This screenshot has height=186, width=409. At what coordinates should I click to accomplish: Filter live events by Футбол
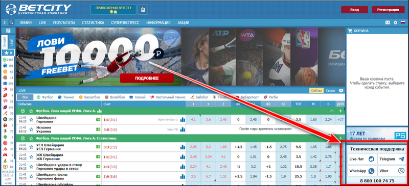(45, 97)
